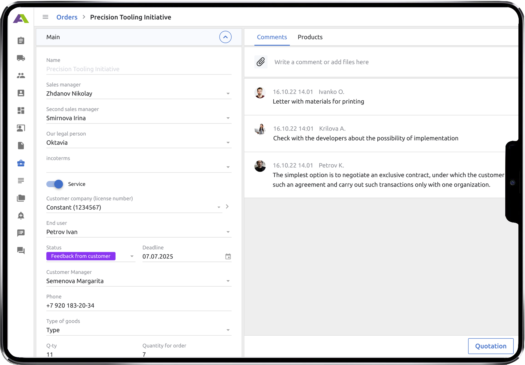Switch to the Products tab
Screen dimensions: 525x365
click(x=310, y=37)
